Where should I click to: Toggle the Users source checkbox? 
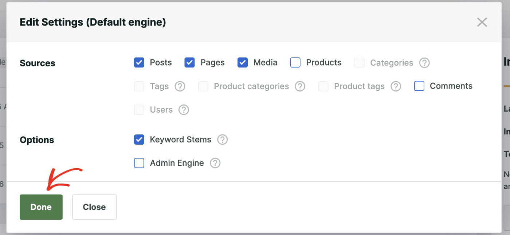[x=139, y=110]
